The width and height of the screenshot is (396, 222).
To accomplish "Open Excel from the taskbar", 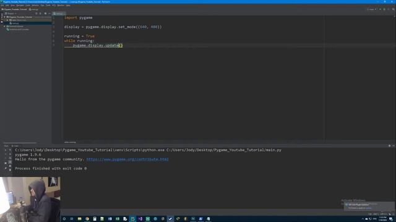I will coord(118,219).
